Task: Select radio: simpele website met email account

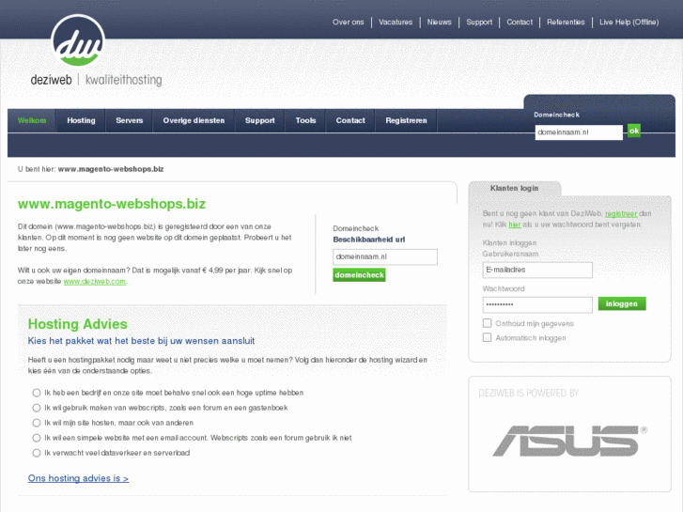Action: point(36,438)
